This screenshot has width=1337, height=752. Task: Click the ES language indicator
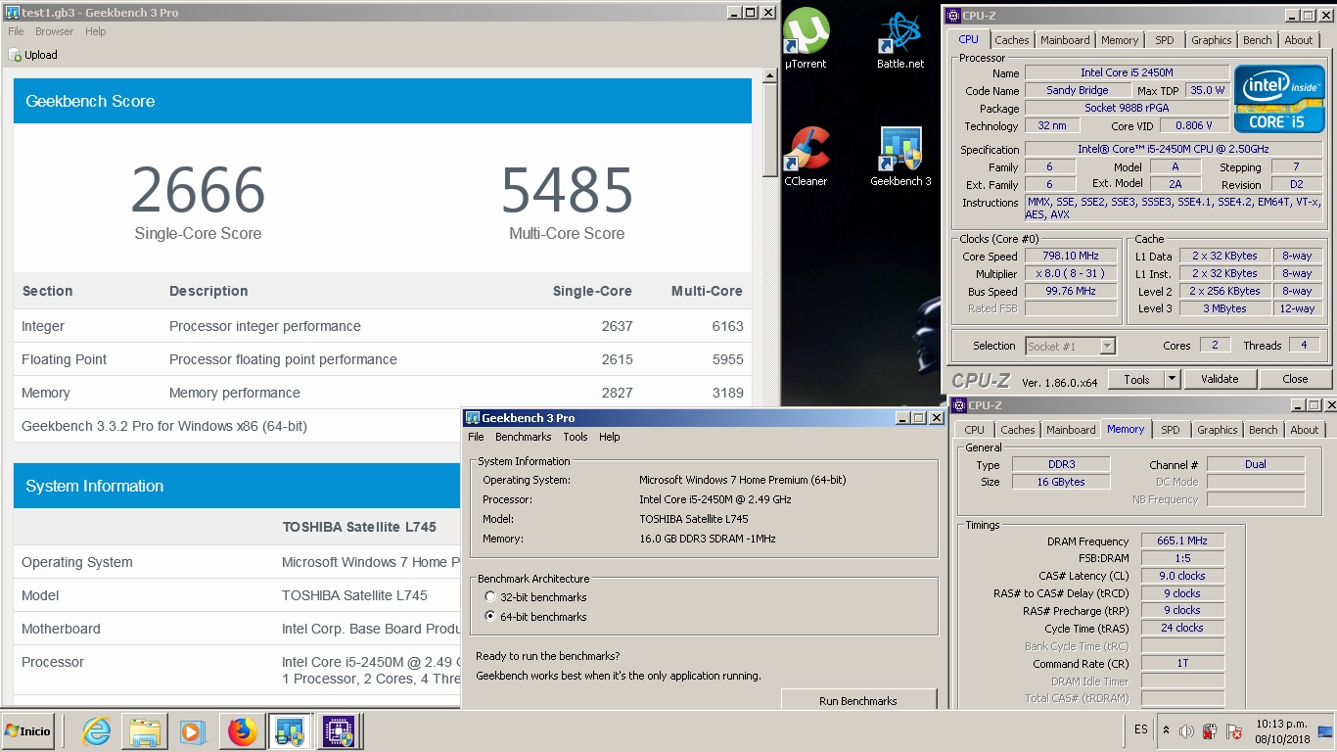tap(1141, 730)
